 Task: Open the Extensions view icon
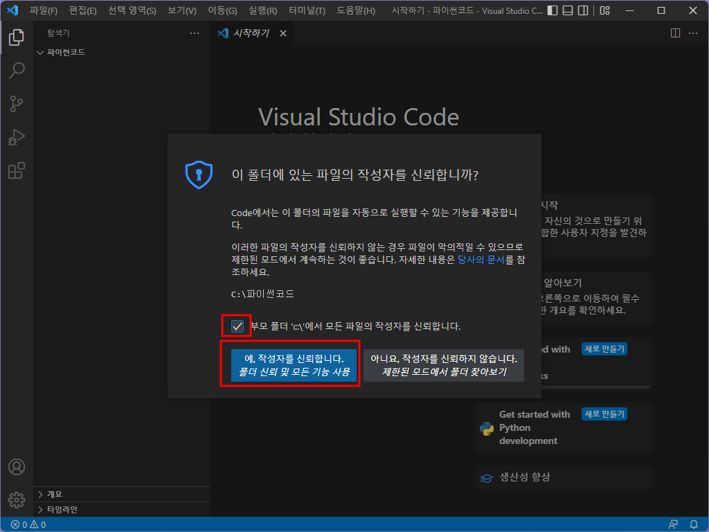click(17, 170)
